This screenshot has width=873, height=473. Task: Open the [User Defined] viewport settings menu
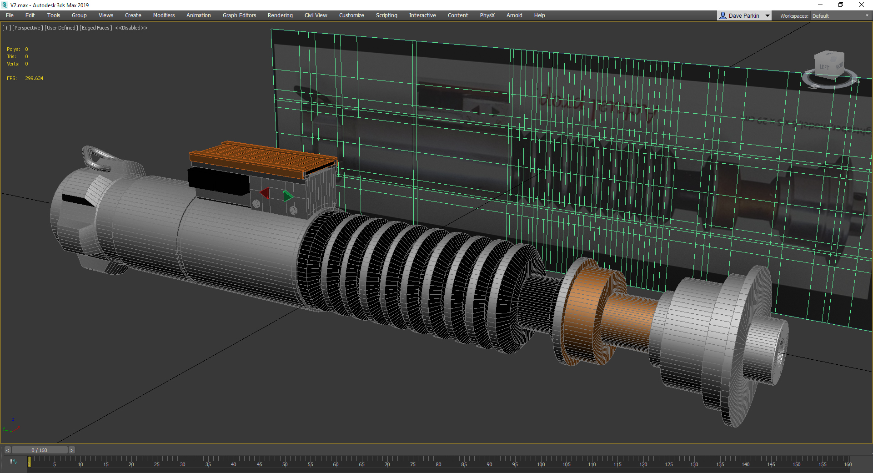[61, 28]
